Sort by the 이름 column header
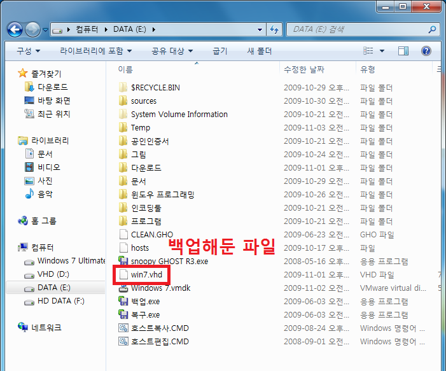This screenshot has width=446, height=371. pos(125,69)
